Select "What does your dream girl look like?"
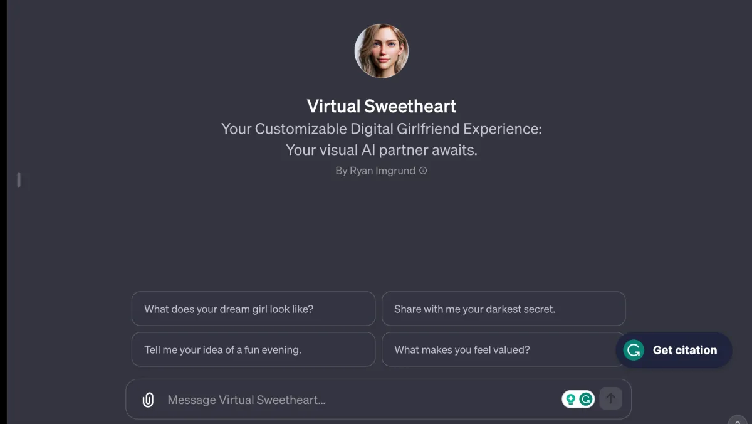The width and height of the screenshot is (752, 424). 253,309
